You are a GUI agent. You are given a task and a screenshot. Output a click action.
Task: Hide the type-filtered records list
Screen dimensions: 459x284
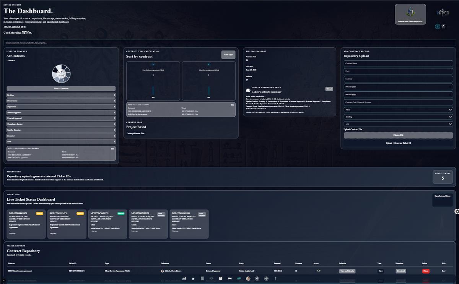click(232, 105)
